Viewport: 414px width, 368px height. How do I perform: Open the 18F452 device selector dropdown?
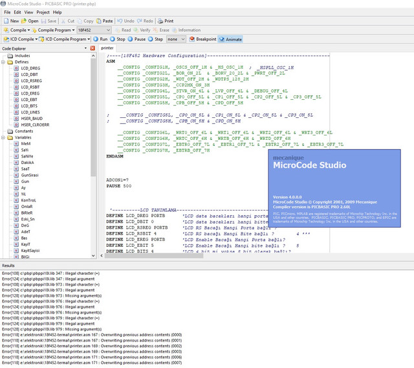pyautogui.click(x=108, y=30)
